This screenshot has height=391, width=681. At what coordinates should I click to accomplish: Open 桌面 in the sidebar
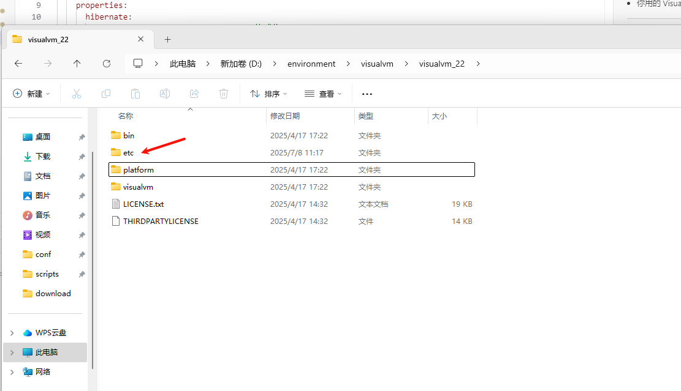click(x=42, y=137)
